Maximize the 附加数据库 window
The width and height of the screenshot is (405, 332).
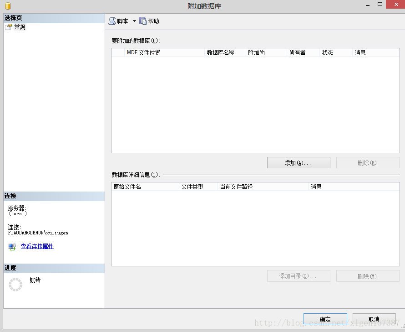[380, 4]
